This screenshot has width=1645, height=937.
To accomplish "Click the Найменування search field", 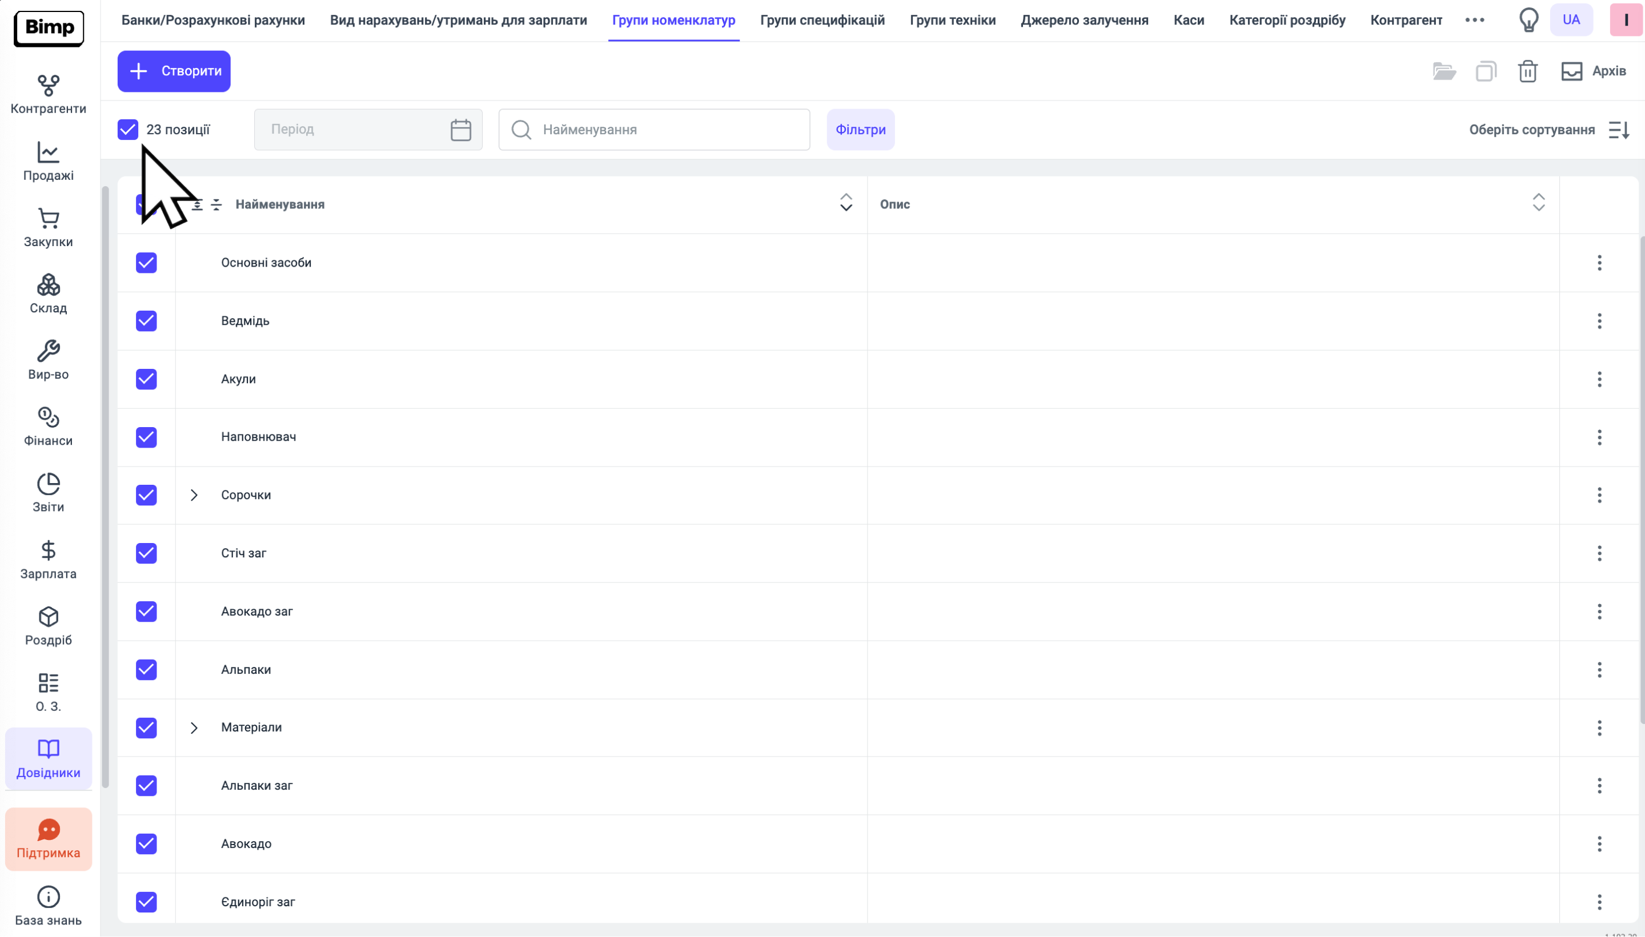I will [x=654, y=130].
